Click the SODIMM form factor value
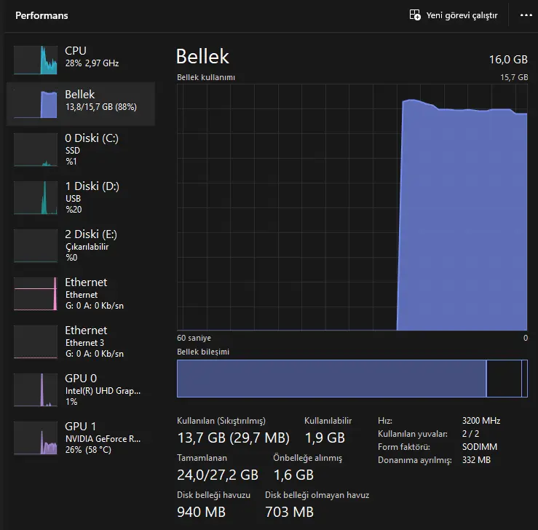Viewport: 538px width, 530px height. click(480, 447)
